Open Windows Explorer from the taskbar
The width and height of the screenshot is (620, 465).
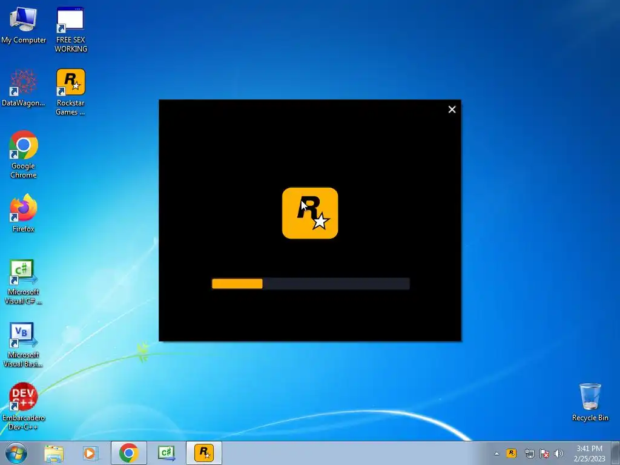point(54,453)
